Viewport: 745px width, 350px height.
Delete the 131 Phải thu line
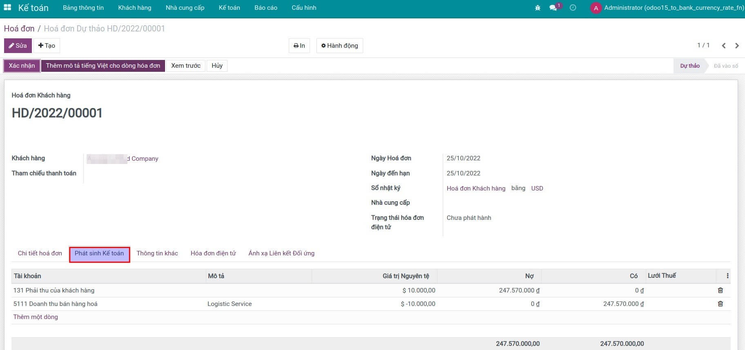tap(720, 290)
